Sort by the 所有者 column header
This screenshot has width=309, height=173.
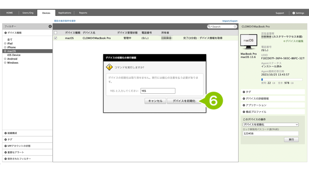(165, 33)
